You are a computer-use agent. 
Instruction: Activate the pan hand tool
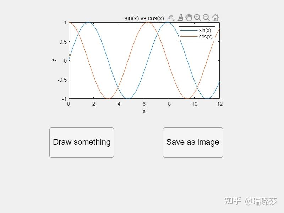tap(189, 17)
